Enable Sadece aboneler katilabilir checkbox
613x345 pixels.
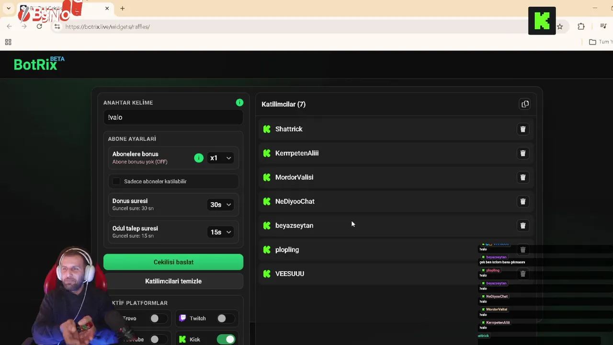[x=116, y=181]
